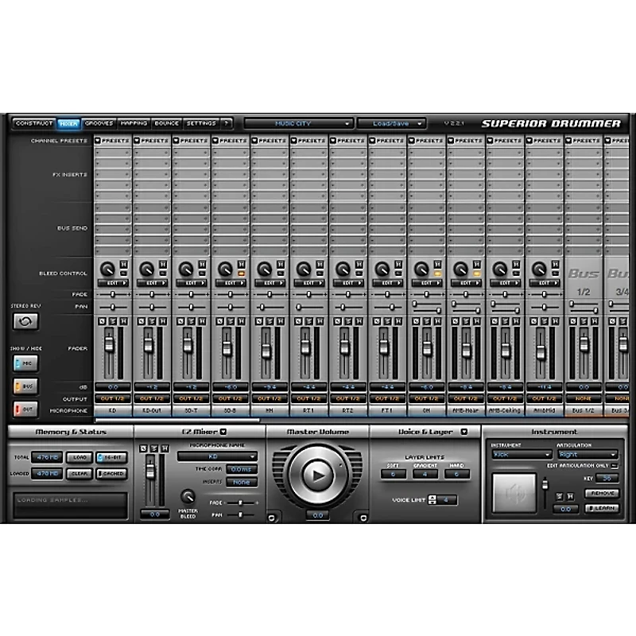This screenshot has width=636, height=636.
Task: Toggle the CACHED memory option
Action: pos(112,473)
